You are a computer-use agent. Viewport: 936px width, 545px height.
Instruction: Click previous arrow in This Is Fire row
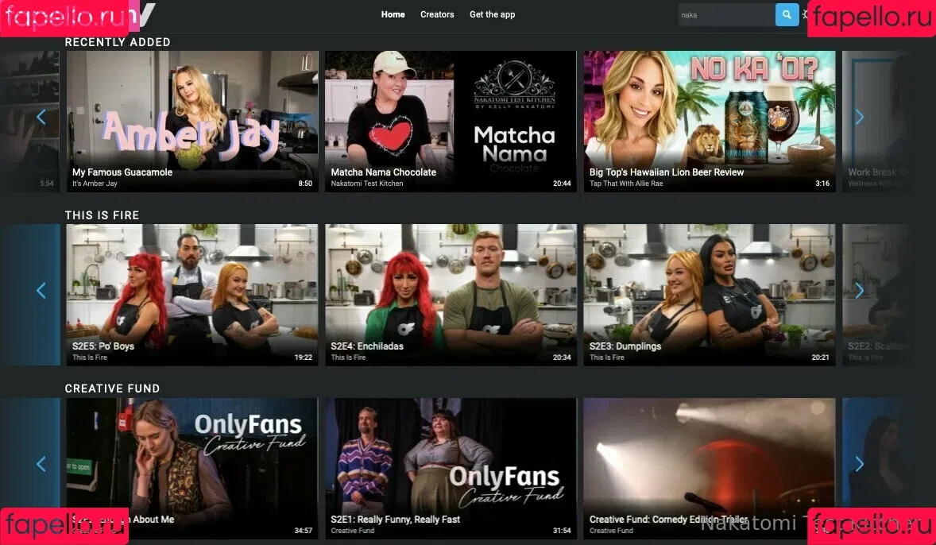pos(41,291)
